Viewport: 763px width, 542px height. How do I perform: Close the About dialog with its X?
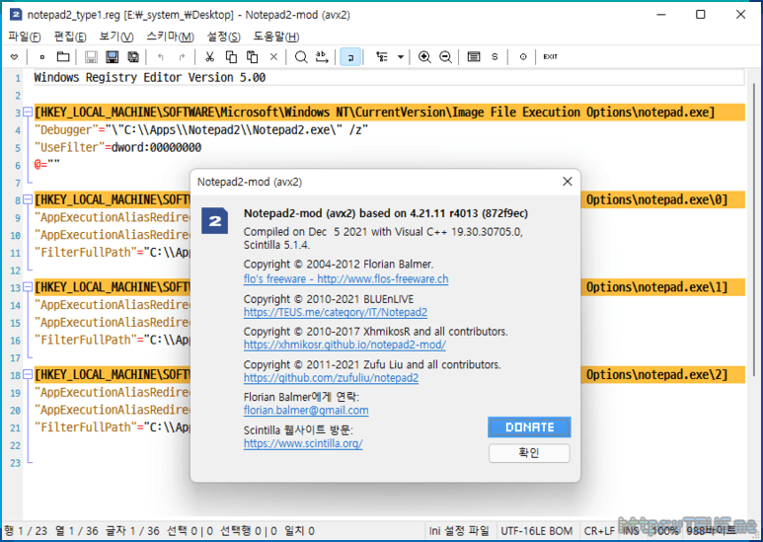click(x=567, y=182)
